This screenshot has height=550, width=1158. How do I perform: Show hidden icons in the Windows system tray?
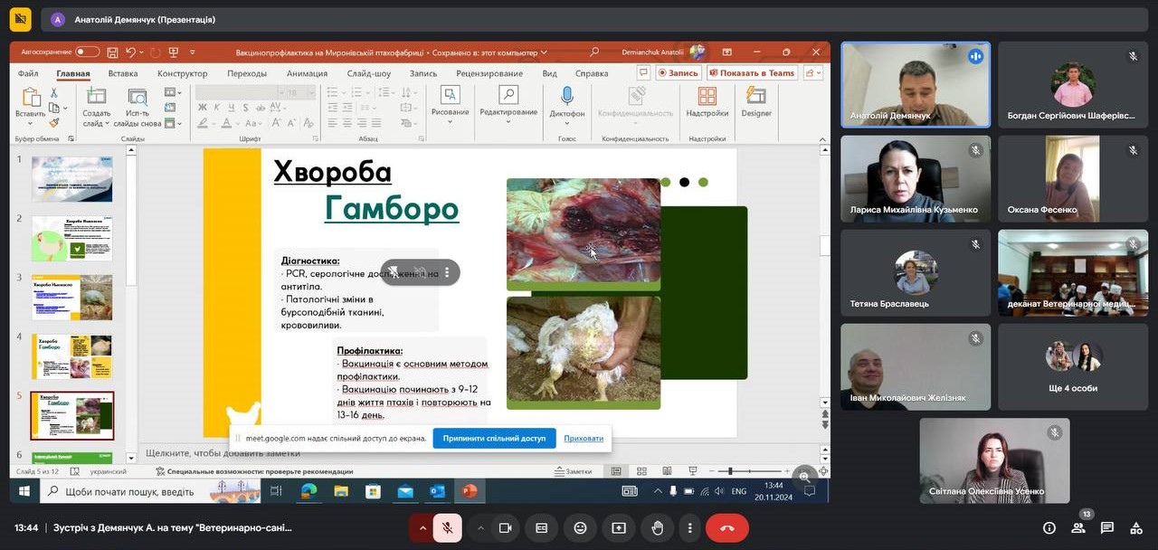pos(658,491)
